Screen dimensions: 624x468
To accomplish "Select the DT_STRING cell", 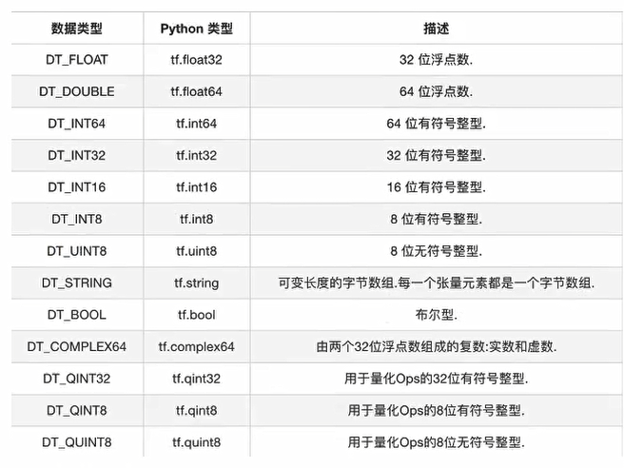I will [x=77, y=283].
